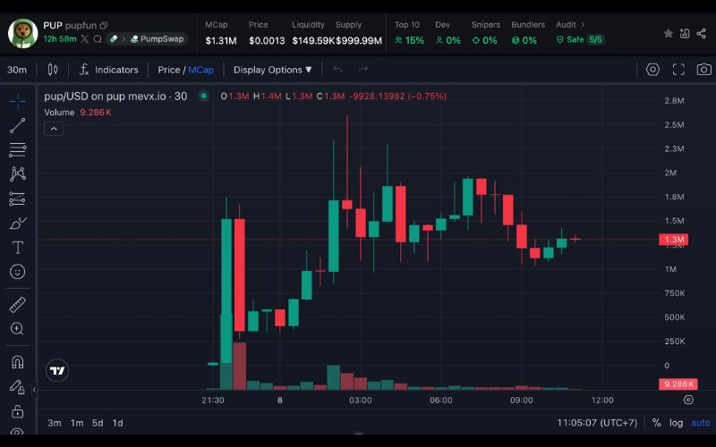Image resolution: width=716 pixels, height=447 pixels.
Task: Click the PUP token avatar
Action: (x=23, y=33)
